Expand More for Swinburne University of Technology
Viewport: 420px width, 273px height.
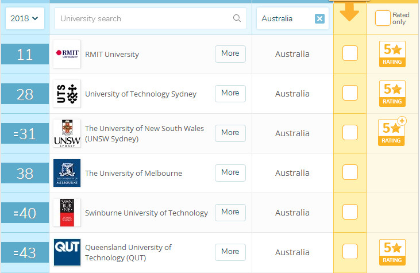click(230, 212)
